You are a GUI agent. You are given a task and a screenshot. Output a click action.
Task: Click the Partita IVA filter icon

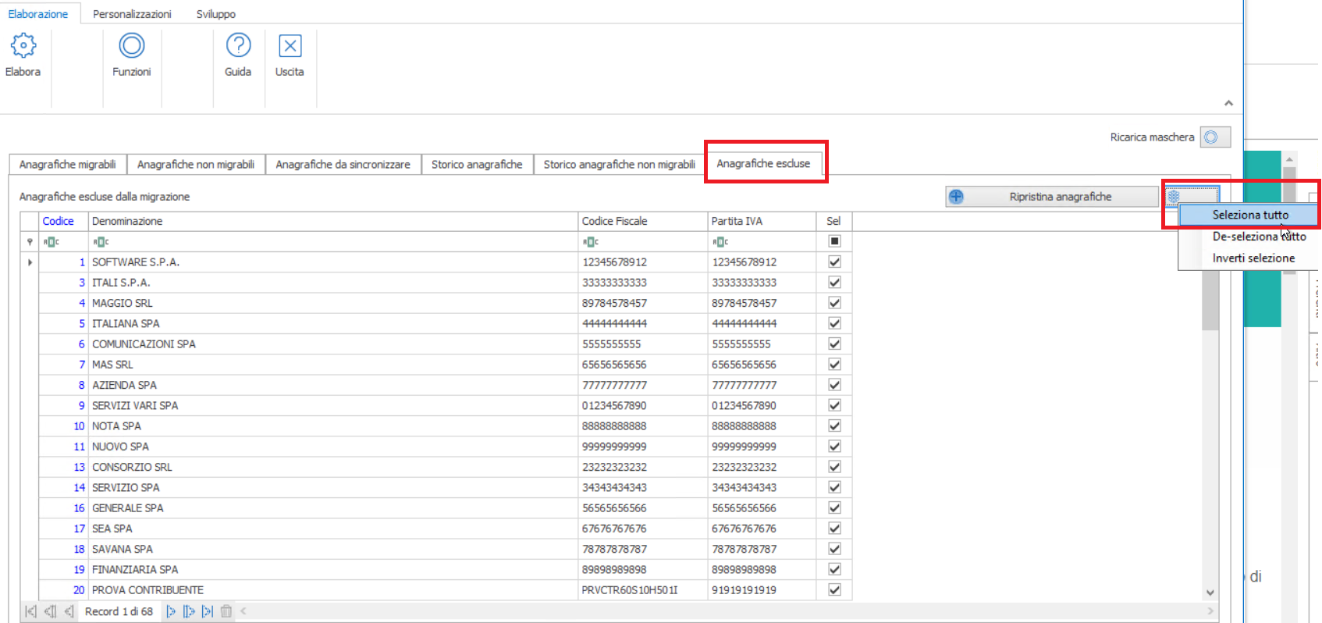point(720,242)
